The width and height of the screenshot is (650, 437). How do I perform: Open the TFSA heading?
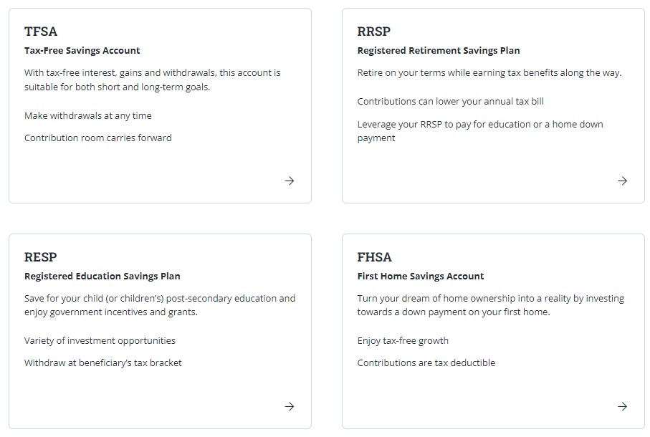(x=41, y=32)
